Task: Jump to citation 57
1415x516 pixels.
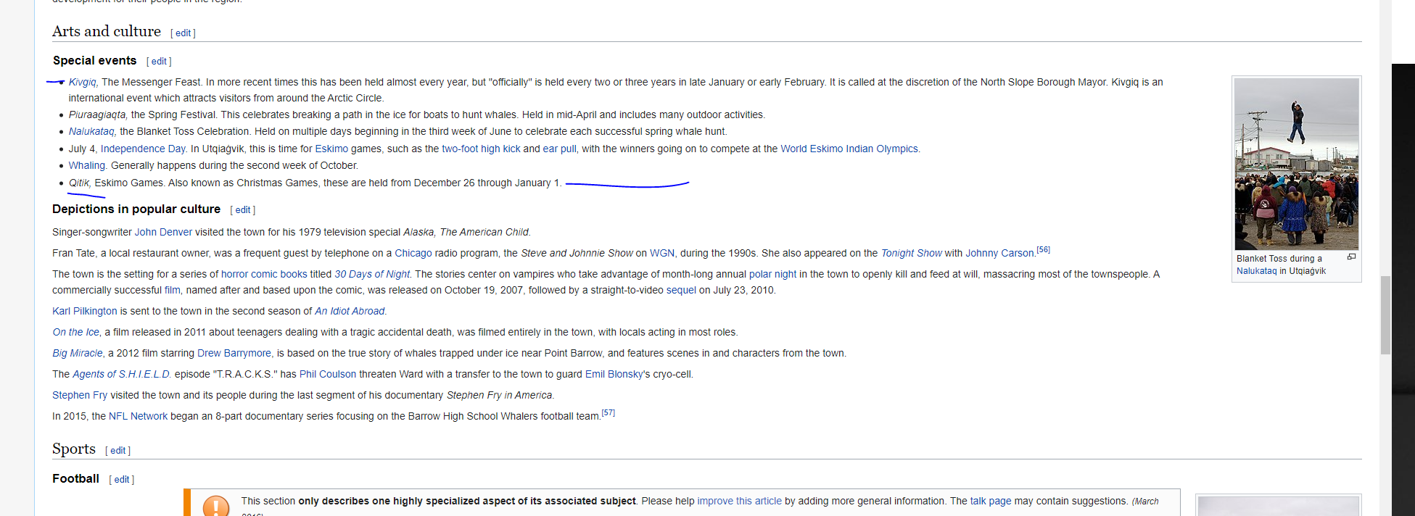Action: tap(608, 412)
